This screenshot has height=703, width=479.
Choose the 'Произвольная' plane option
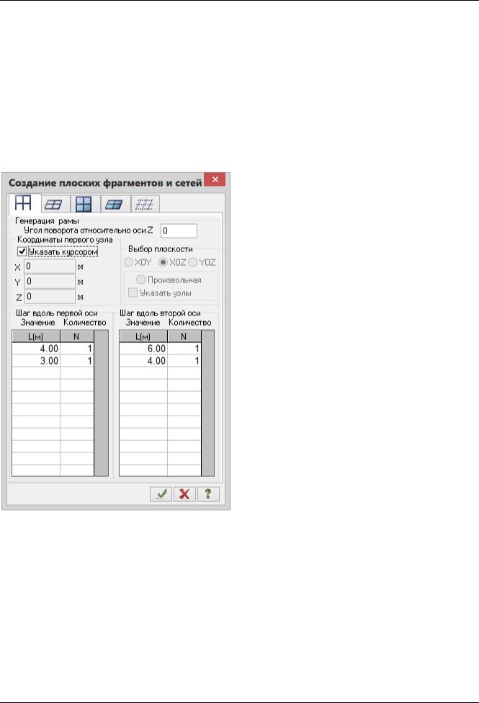(x=140, y=279)
